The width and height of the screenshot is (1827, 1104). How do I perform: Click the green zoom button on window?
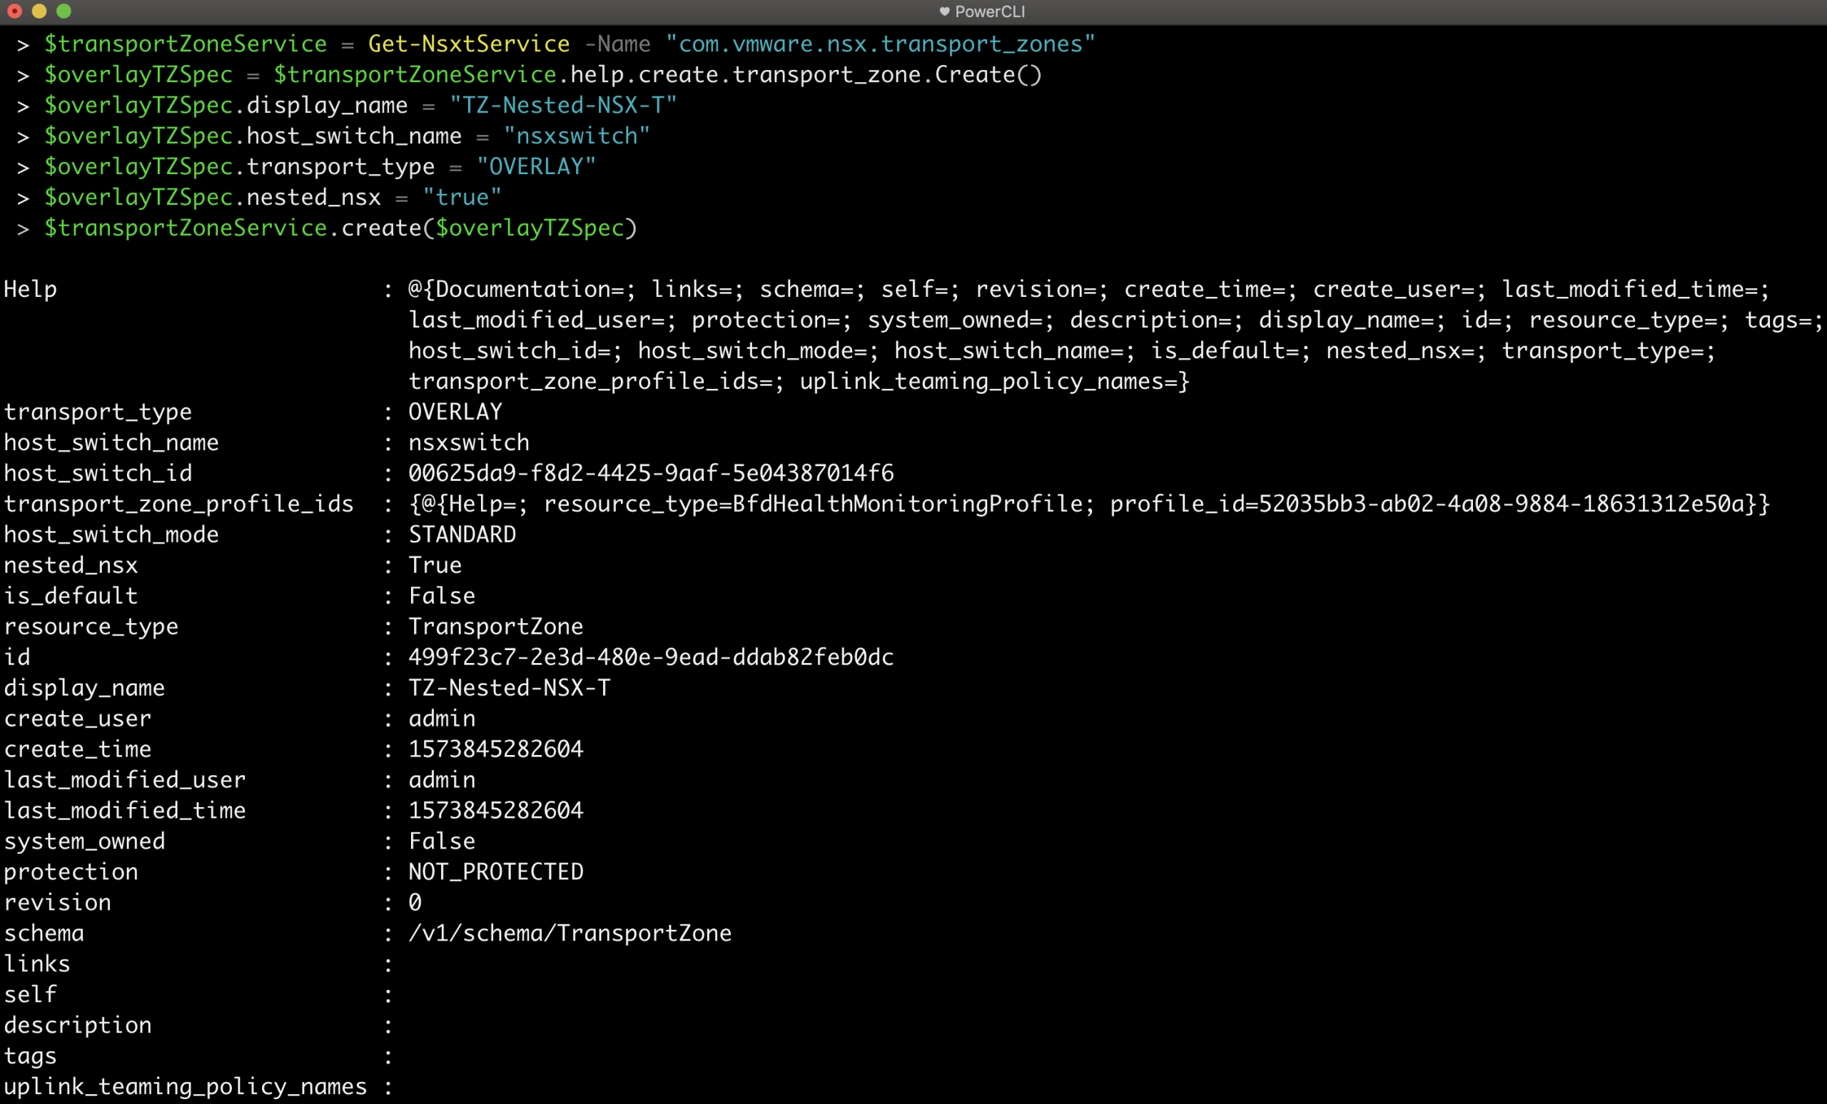click(64, 11)
